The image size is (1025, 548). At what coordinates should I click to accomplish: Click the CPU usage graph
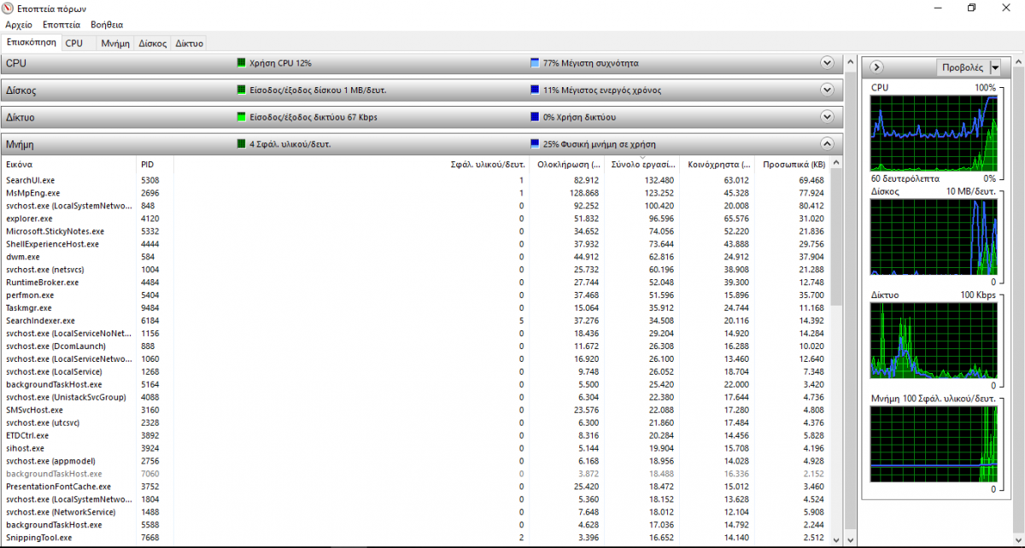coord(934,133)
